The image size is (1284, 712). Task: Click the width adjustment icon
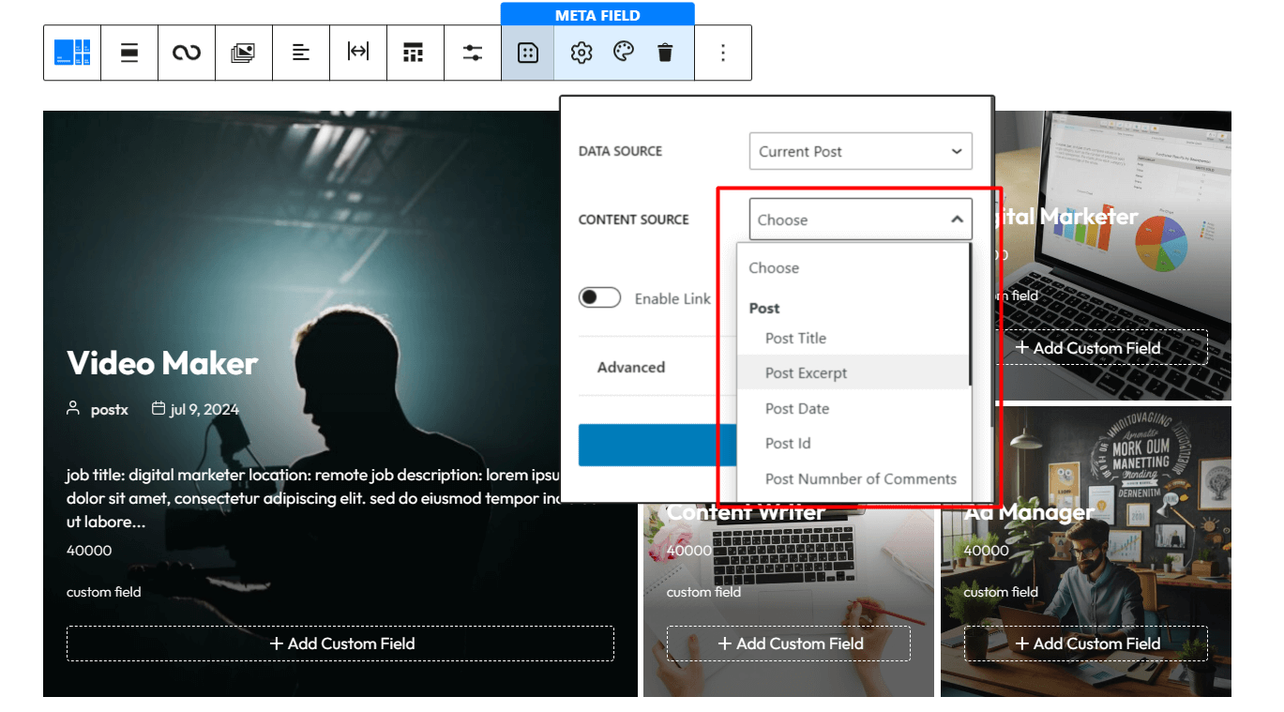[x=358, y=52]
